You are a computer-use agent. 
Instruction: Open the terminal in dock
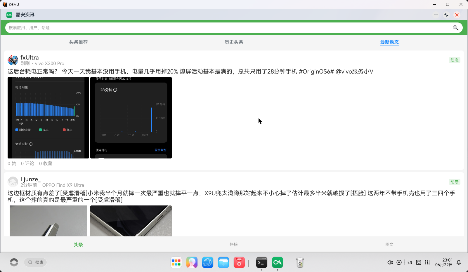[x=262, y=262]
